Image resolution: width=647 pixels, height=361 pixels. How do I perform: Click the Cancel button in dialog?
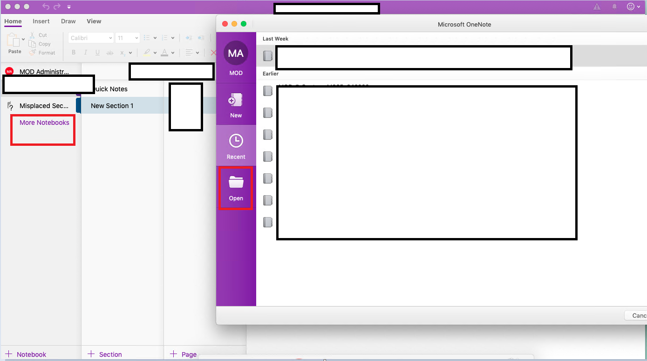[636, 315]
